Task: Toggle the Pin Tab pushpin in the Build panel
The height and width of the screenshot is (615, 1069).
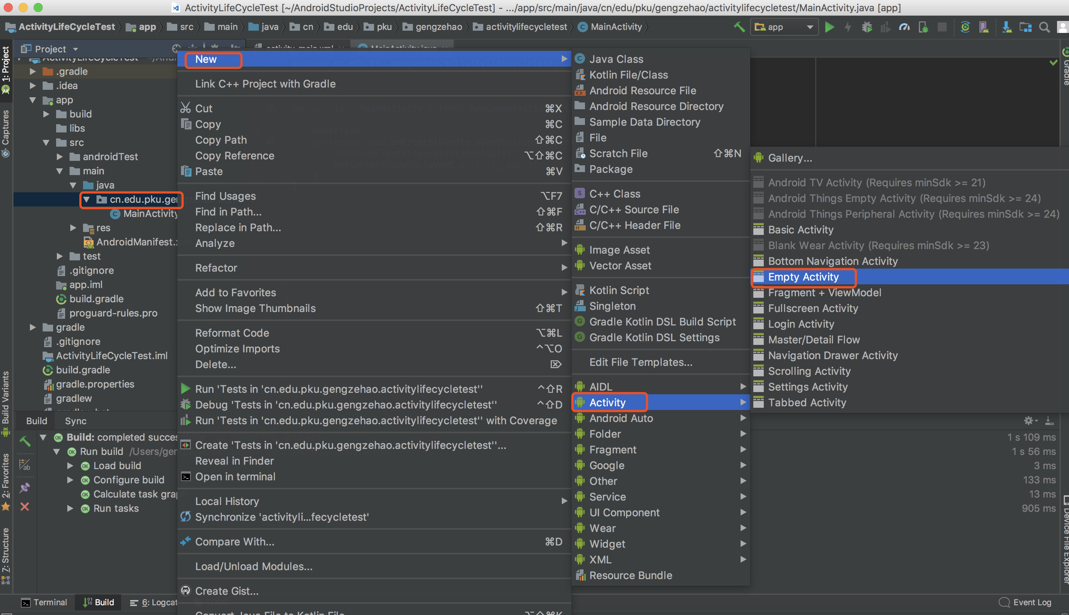Action: pyautogui.click(x=25, y=487)
